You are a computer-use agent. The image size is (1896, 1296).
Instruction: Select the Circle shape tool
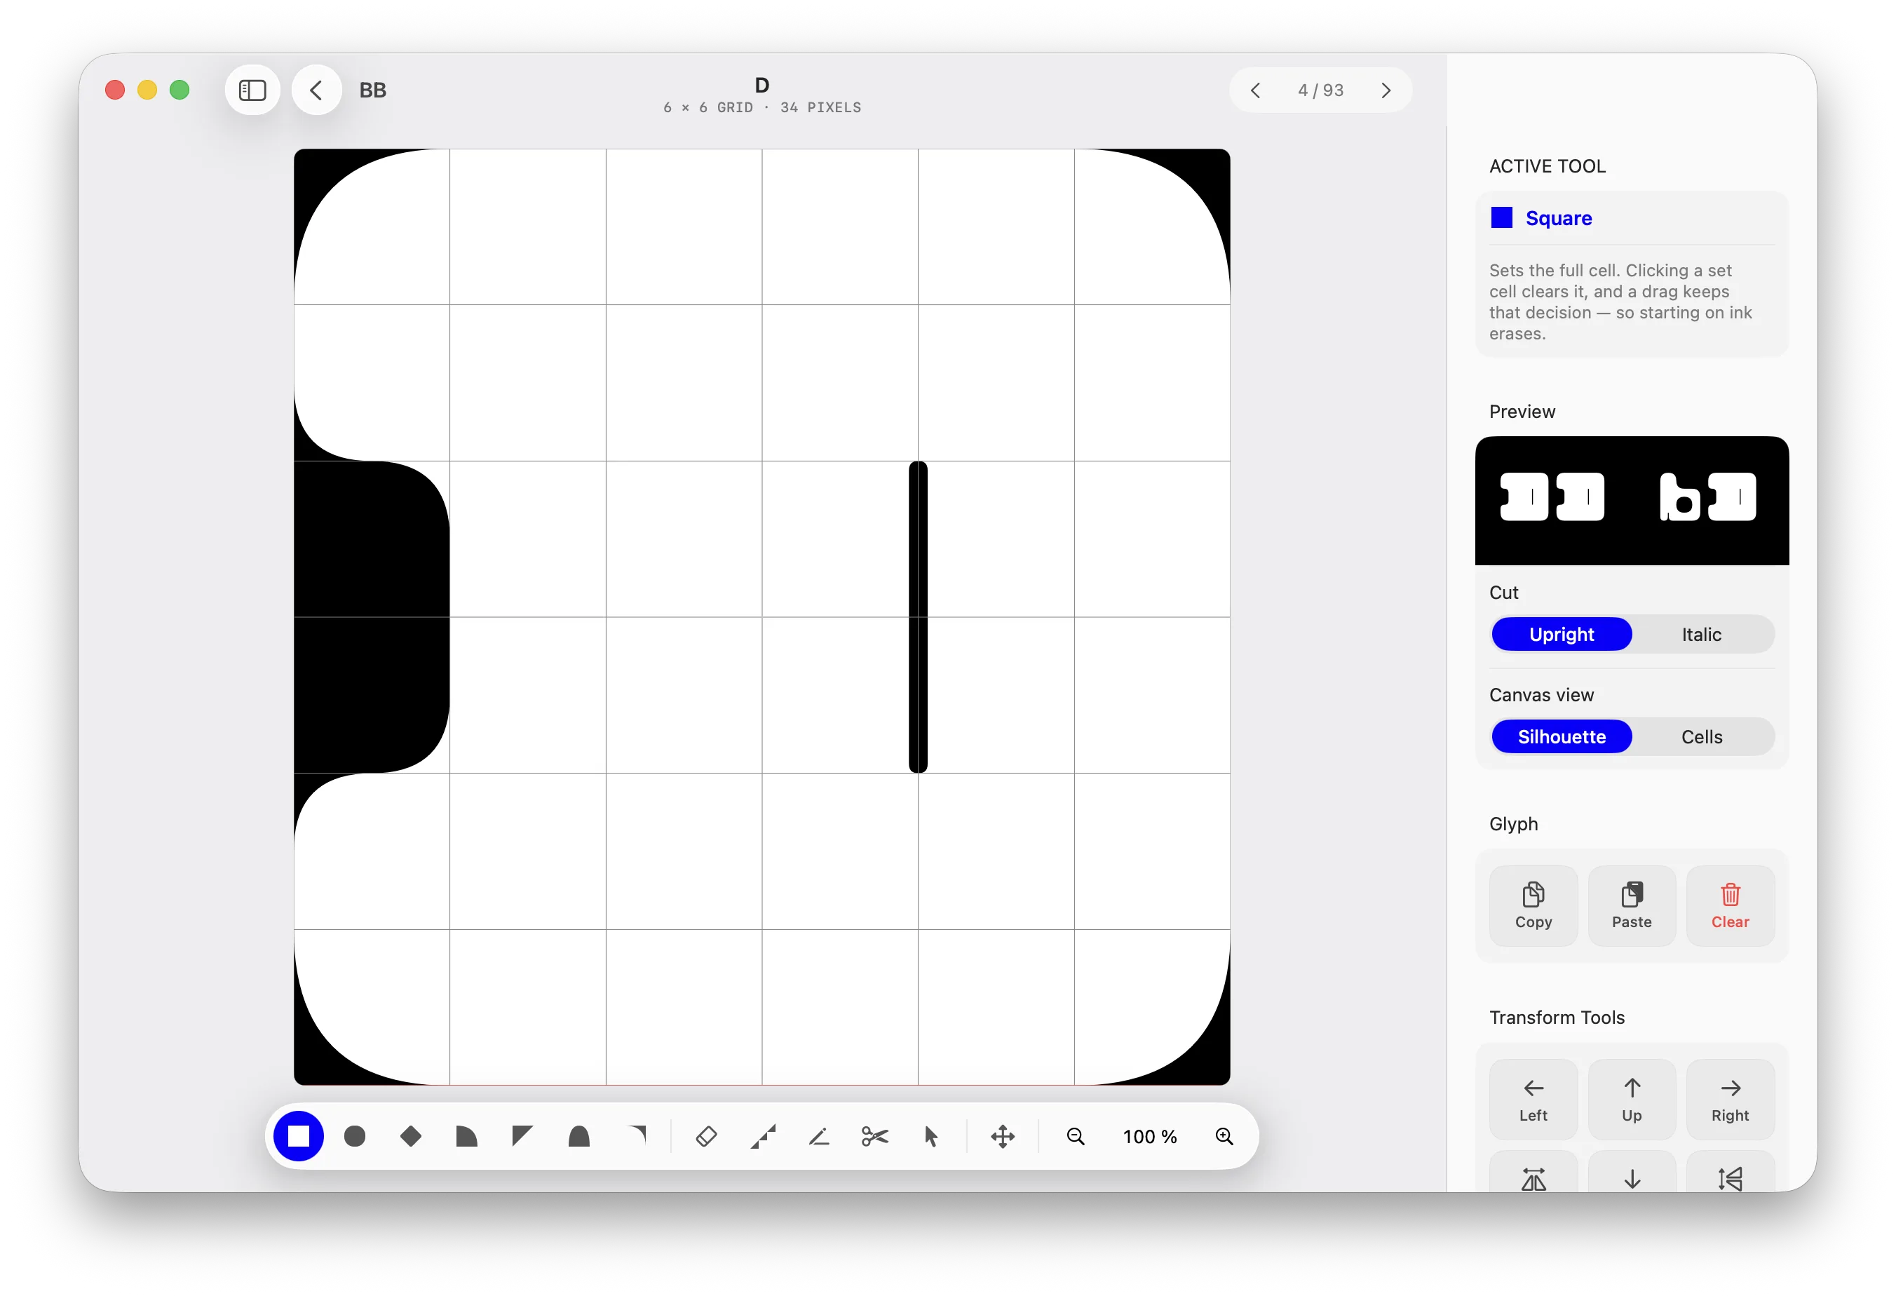pyautogui.click(x=355, y=1136)
